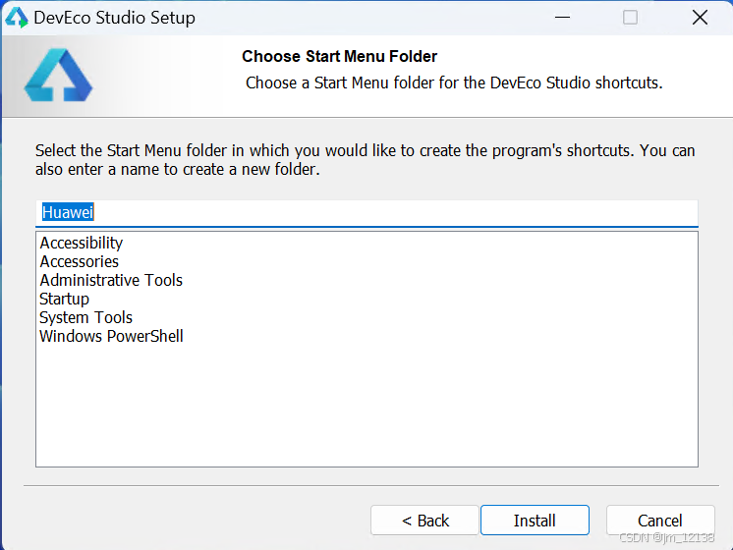Screen dimensions: 733x550
Task: Select System Tools in the list
Action: pyautogui.click(x=86, y=318)
